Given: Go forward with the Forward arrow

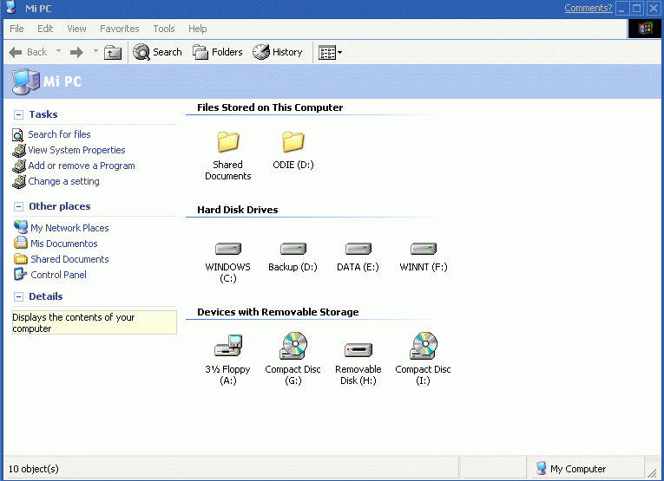Looking at the screenshot, I should click(76, 52).
